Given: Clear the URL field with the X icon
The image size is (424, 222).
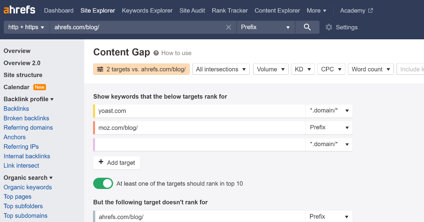Looking at the screenshot, I should point(229,27).
